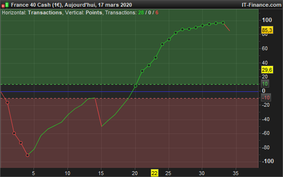The width and height of the screenshot is (283, 177).
Task: Click the neutral transactions count 0
Action: click(x=150, y=12)
